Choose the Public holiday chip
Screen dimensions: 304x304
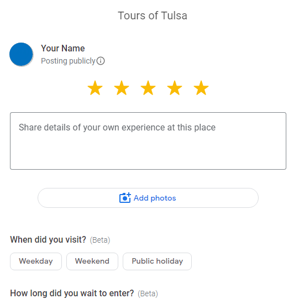click(157, 261)
